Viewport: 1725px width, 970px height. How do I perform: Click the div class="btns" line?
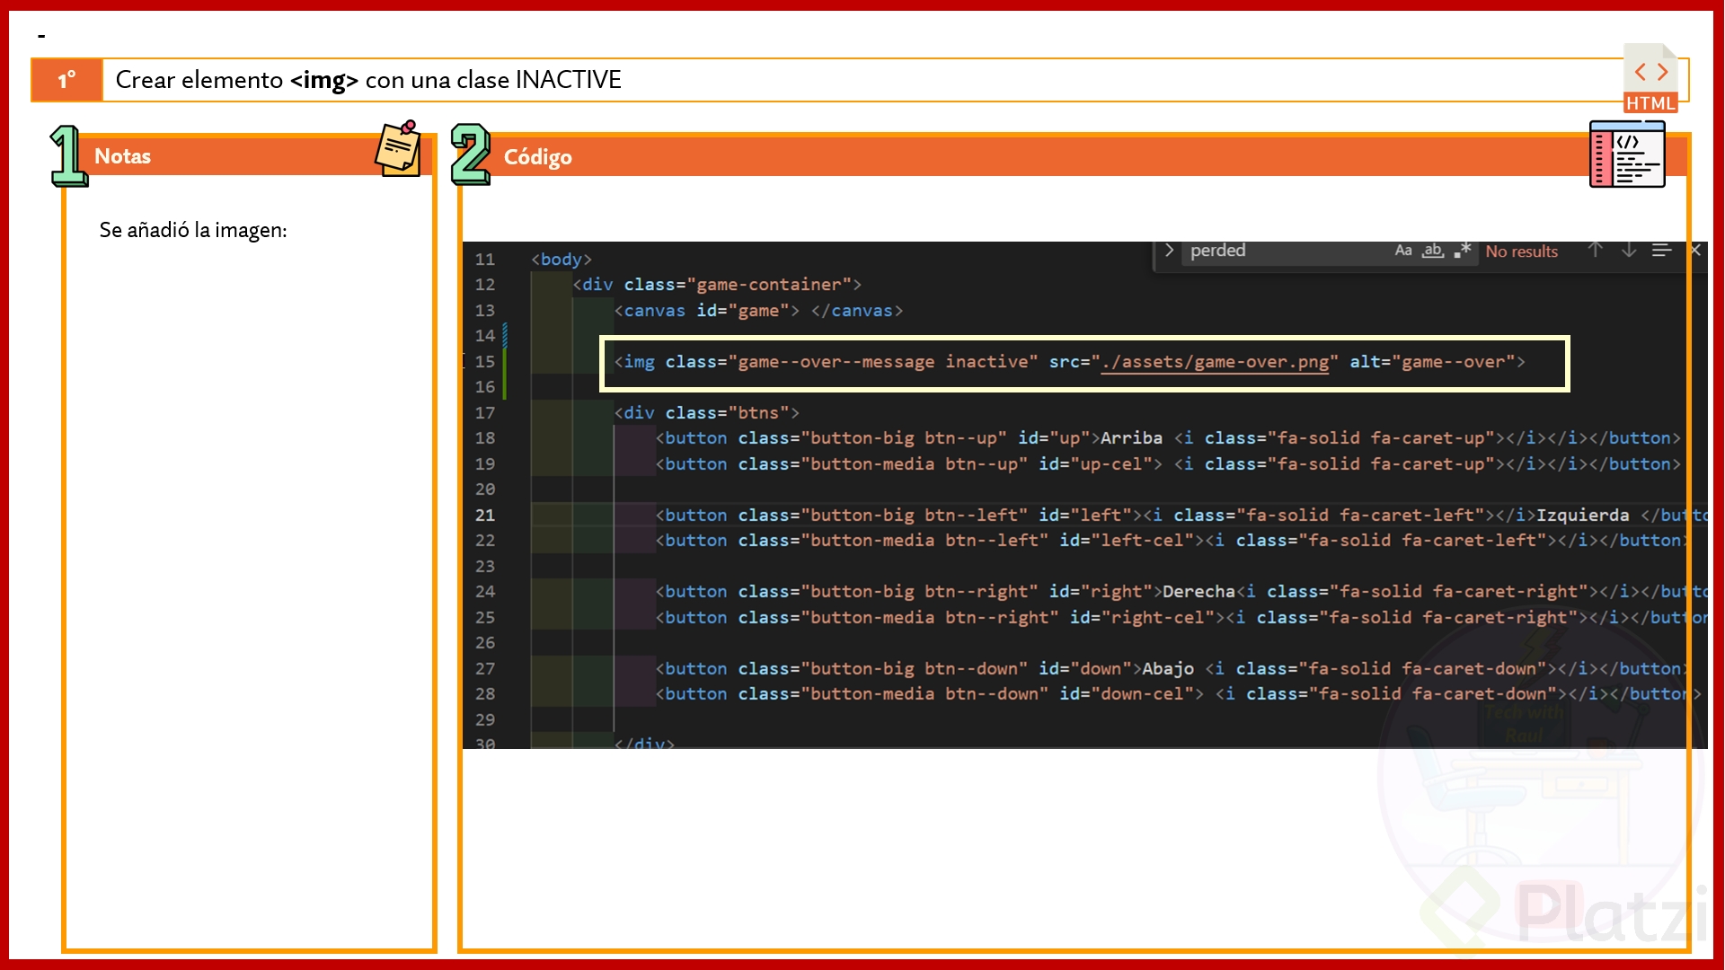click(706, 413)
